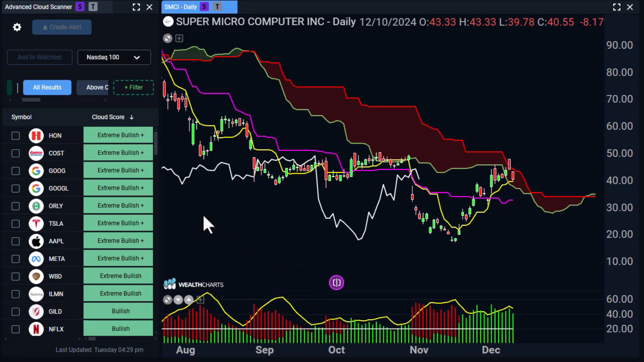Check the WBD row checkbox
The image size is (644, 362).
[x=15, y=277]
